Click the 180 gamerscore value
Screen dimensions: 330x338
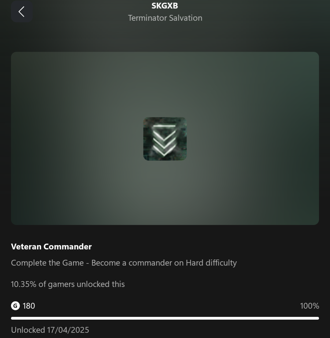coord(29,306)
